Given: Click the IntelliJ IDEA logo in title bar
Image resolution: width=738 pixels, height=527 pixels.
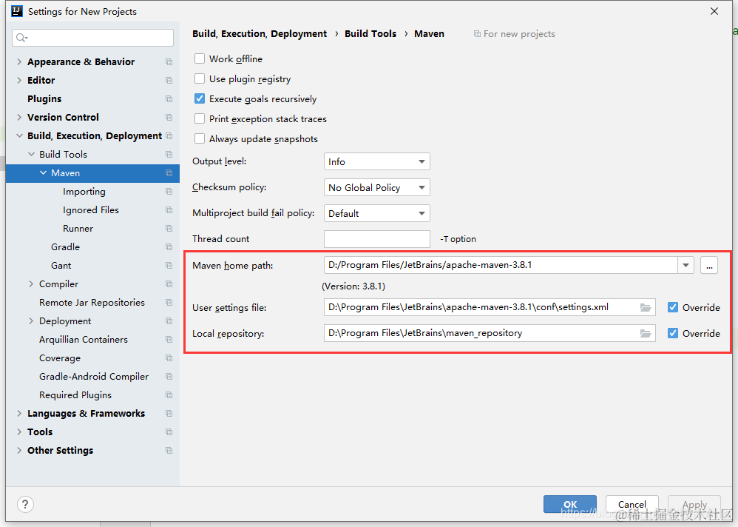Looking at the screenshot, I should coord(17,11).
